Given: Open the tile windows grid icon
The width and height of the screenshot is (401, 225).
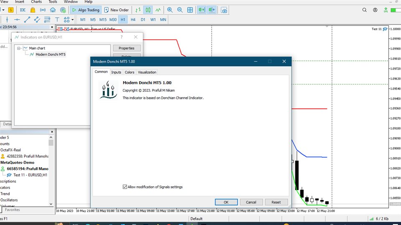Looking at the screenshot, I should pyautogui.click(x=190, y=10).
